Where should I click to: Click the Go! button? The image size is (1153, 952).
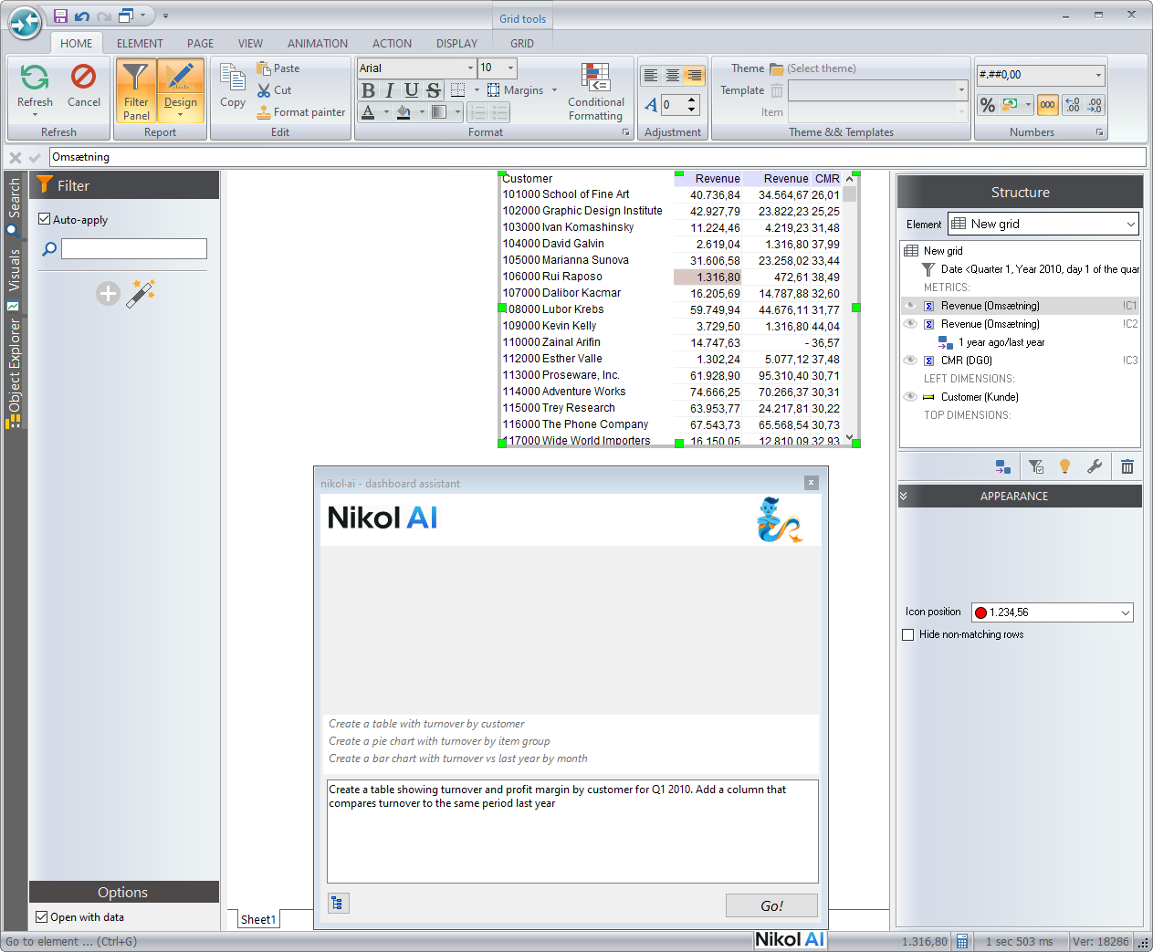pyautogui.click(x=771, y=905)
